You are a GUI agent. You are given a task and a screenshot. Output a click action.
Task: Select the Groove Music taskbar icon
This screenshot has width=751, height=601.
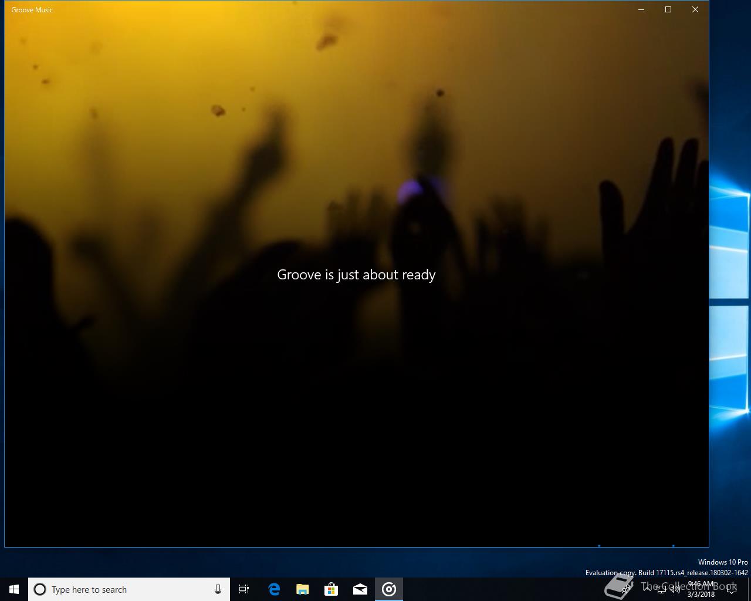pos(389,589)
